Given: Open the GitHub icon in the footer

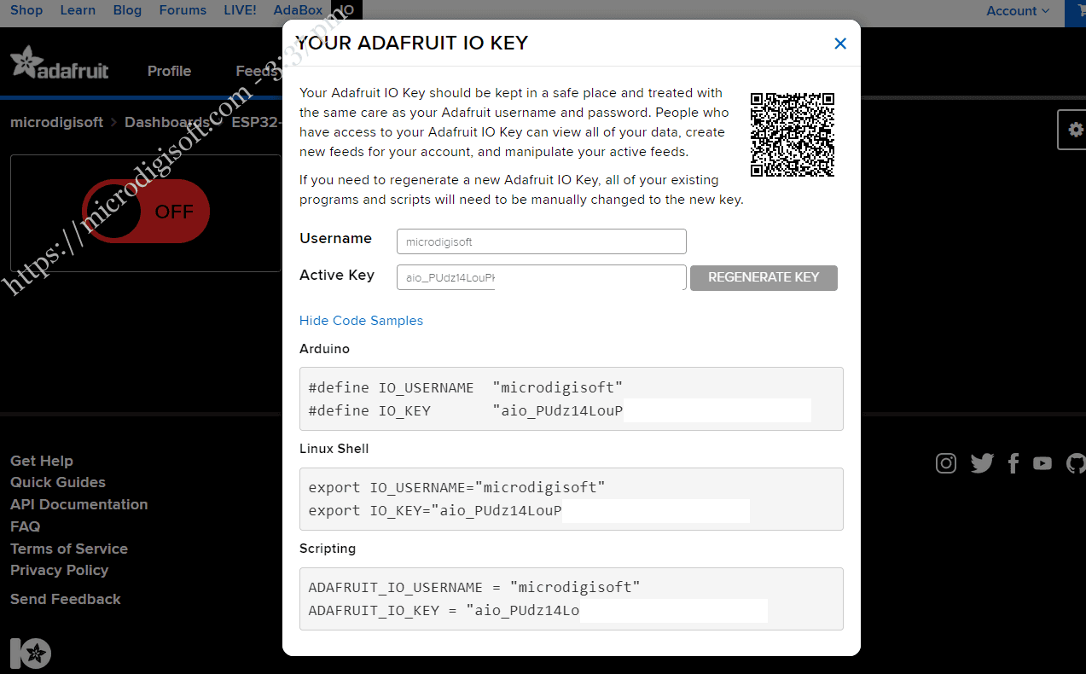Looking at the screenshot, I should click(x=1074, y=463).
